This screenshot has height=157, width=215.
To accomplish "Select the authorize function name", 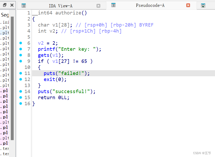I will point(68,13).
